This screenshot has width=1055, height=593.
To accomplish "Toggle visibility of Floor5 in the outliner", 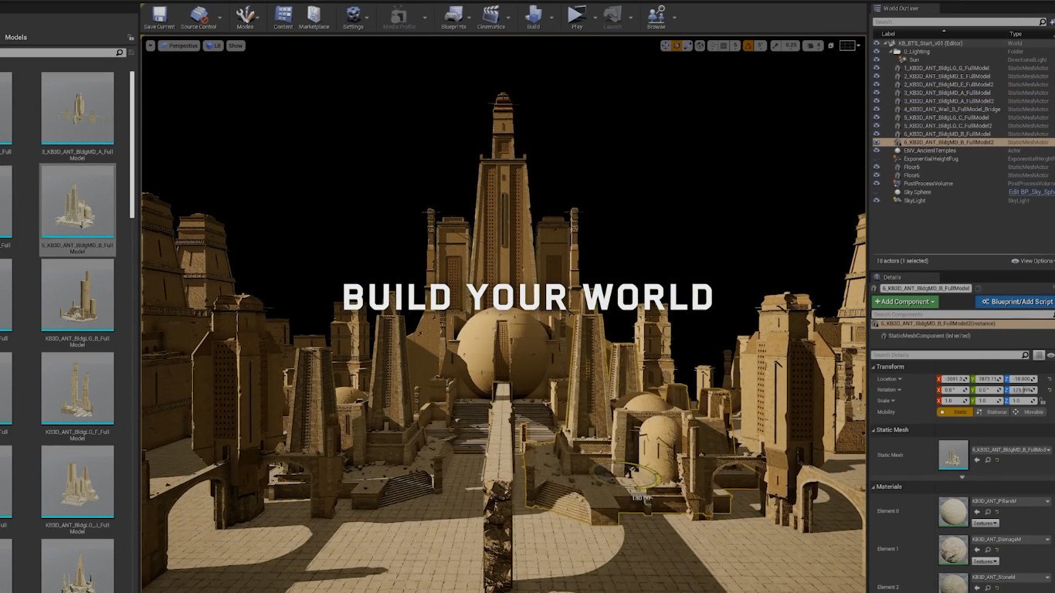I will (x=877, y=167).
